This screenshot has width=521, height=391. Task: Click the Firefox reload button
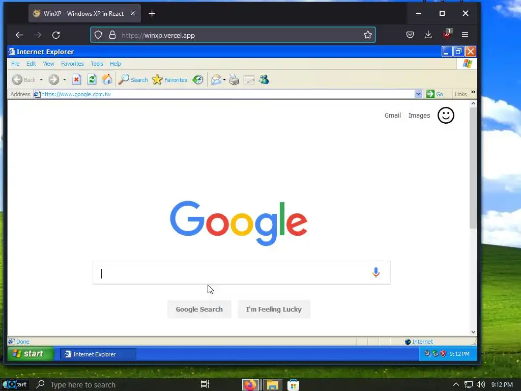56,35
